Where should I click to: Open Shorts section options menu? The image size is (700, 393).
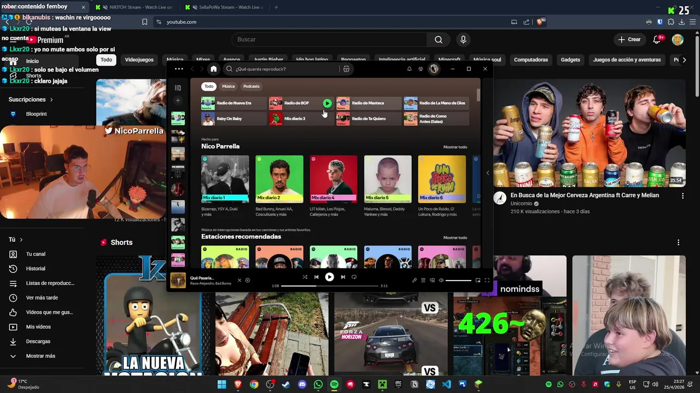coord(678,242)
